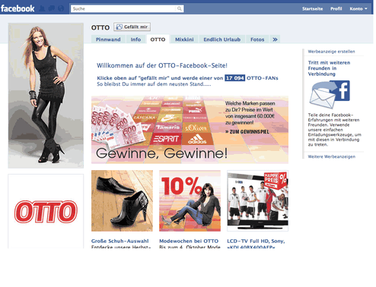This screenshot has height=287, width=376.
Task: Click the Weitere Werbeanzeigen link
Action: [x=332, y=156]
